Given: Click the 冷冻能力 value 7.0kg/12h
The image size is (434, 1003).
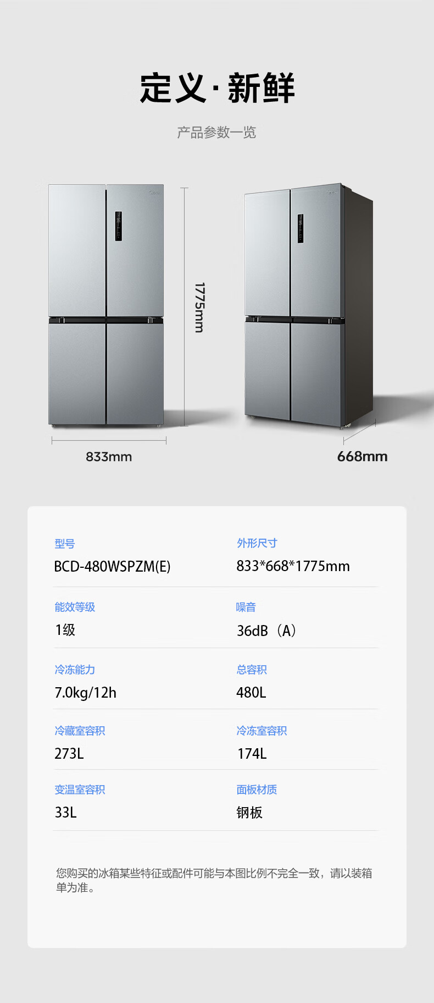Looking at the screenshot, I should (85, 693).
